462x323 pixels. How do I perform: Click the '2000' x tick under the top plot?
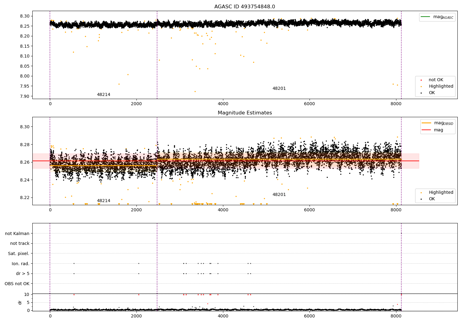tap(136, 104)
